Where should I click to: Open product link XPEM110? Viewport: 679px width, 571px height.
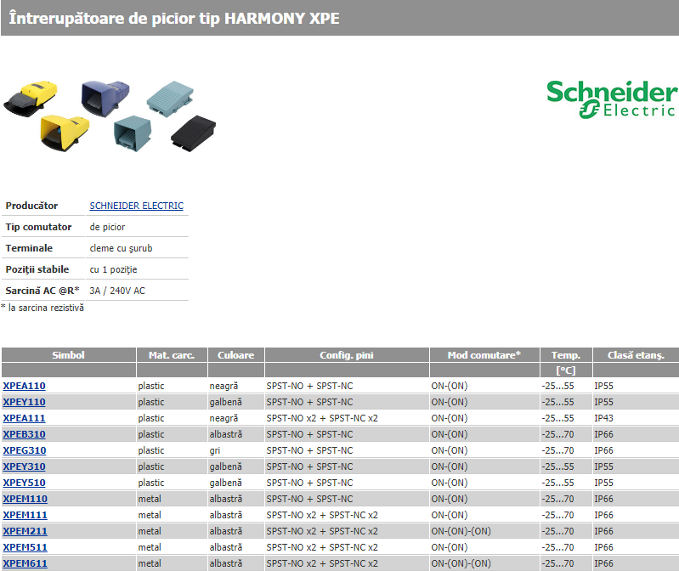[25, 499]
